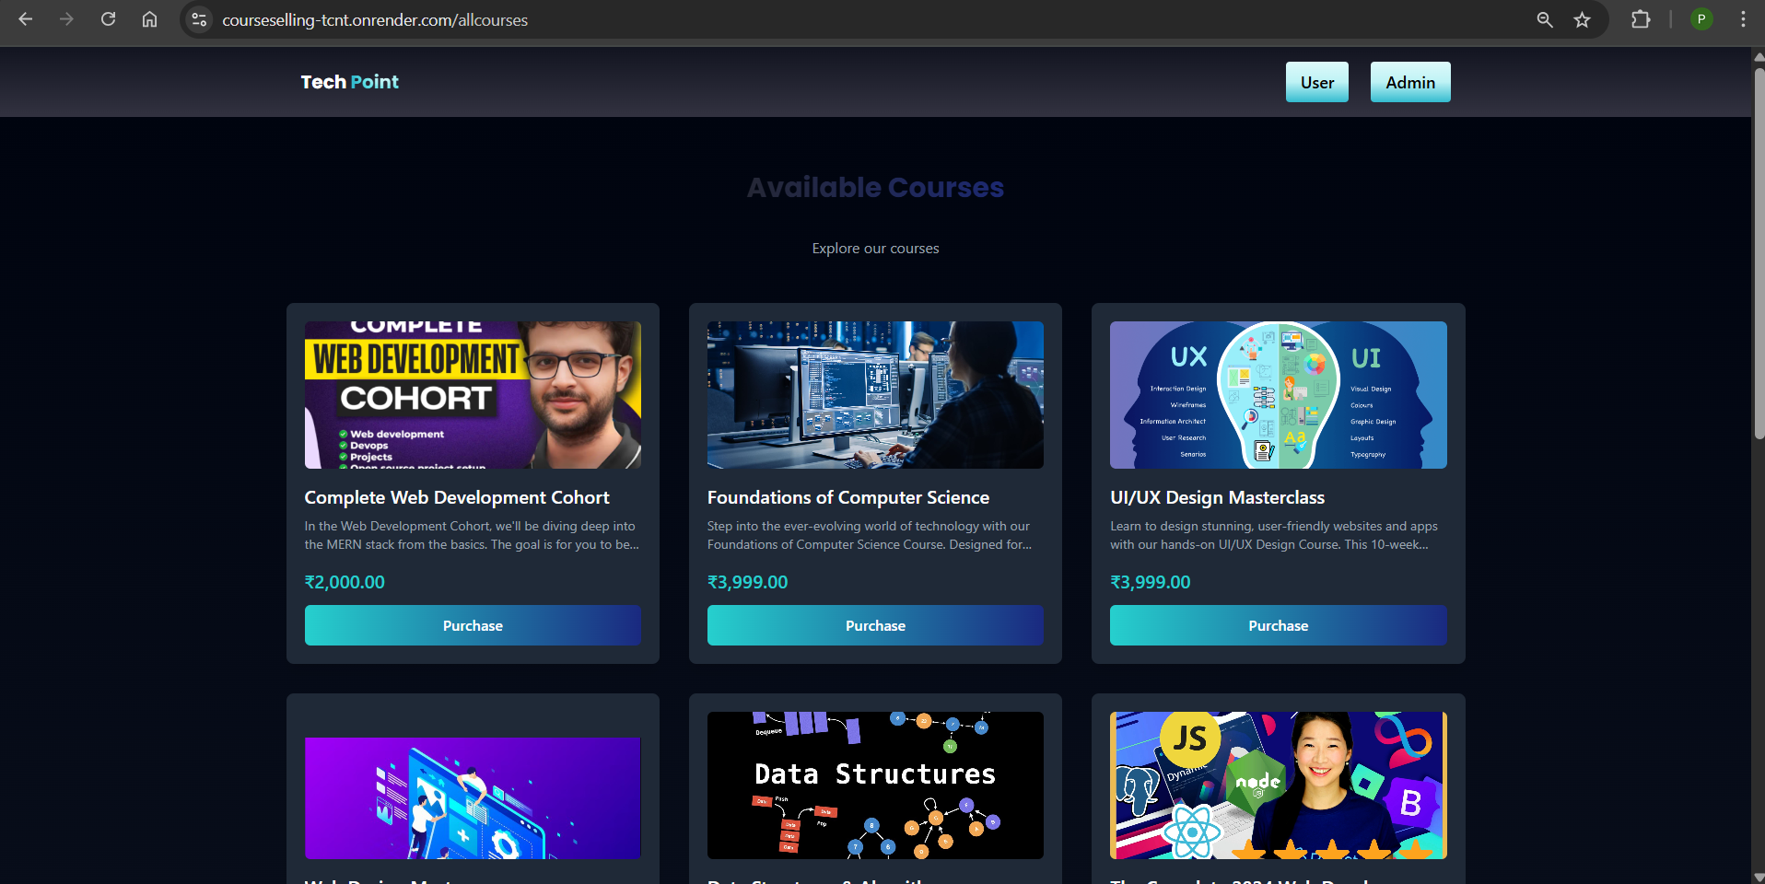Click the Available Courses heading
This screenshot has height=884, width=1765.
click(x=875, y=187)
